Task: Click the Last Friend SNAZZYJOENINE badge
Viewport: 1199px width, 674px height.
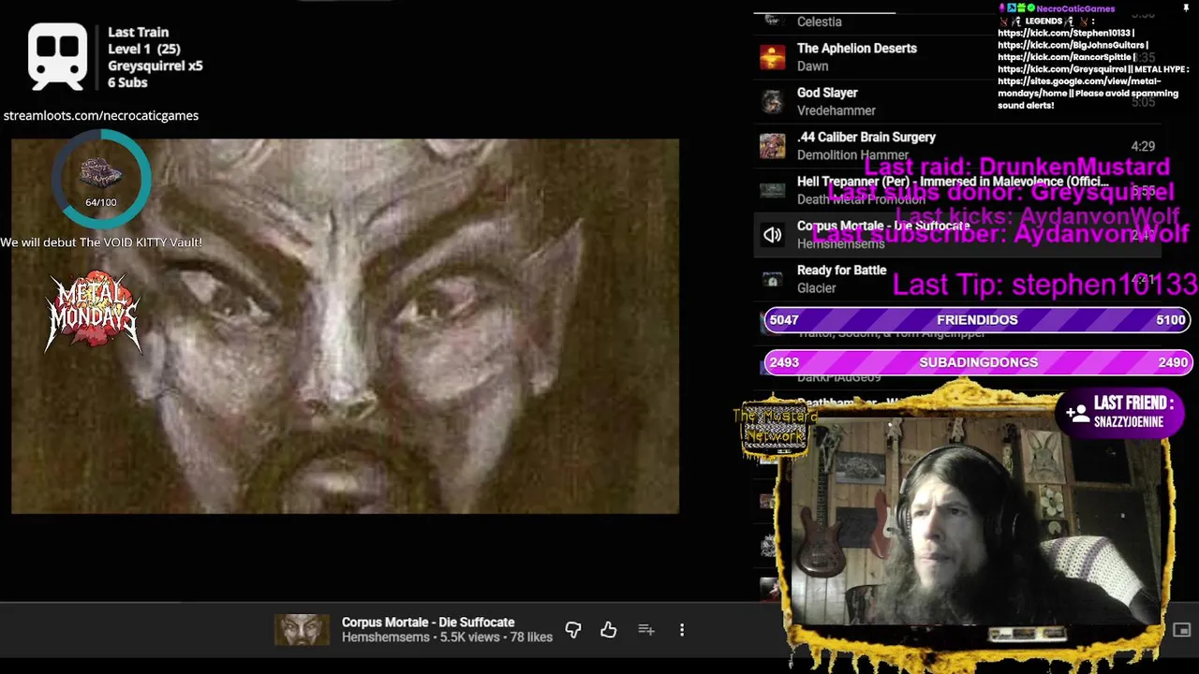Action: (1119, 412)
